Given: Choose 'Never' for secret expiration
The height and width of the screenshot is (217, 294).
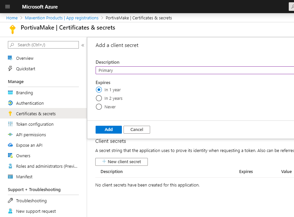Looking at the screenshot, I should [x=99, y=107].
